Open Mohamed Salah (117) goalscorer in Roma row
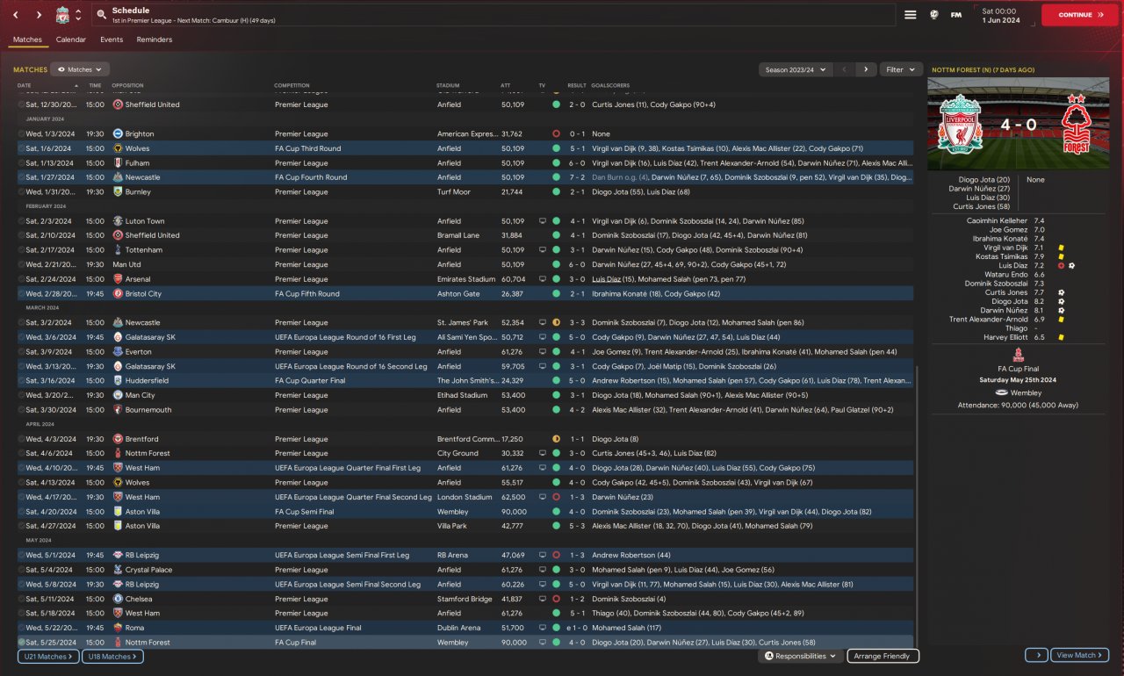 point(624,628)
